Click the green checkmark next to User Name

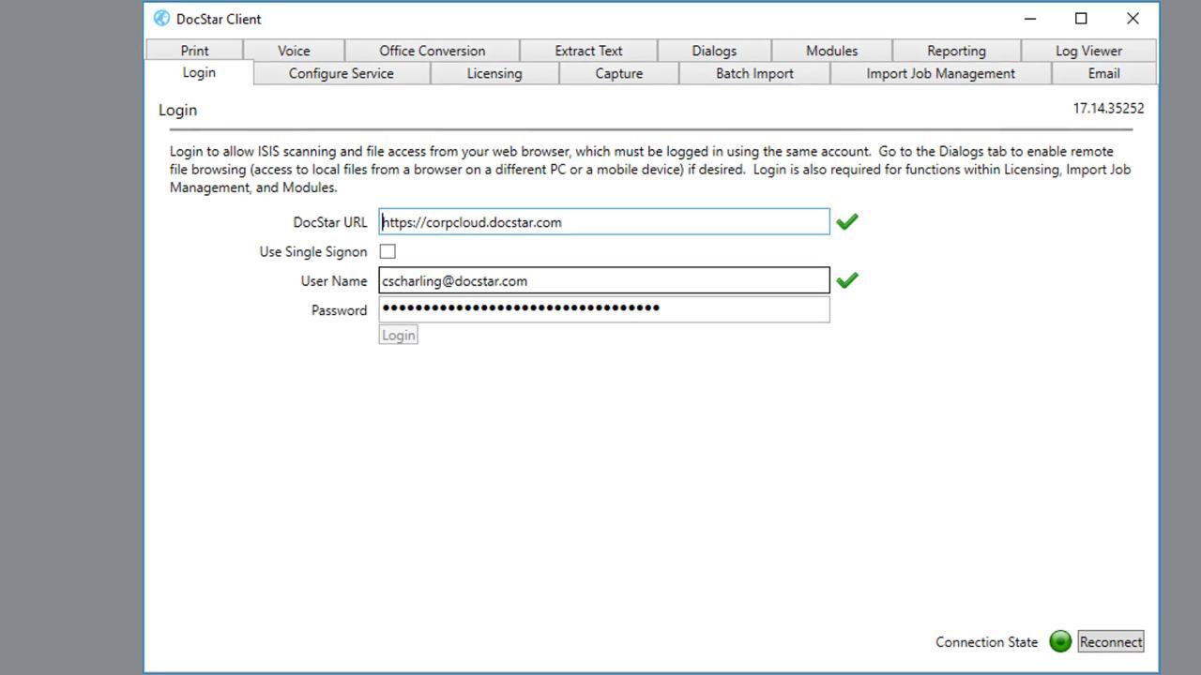tap(847, 280)
